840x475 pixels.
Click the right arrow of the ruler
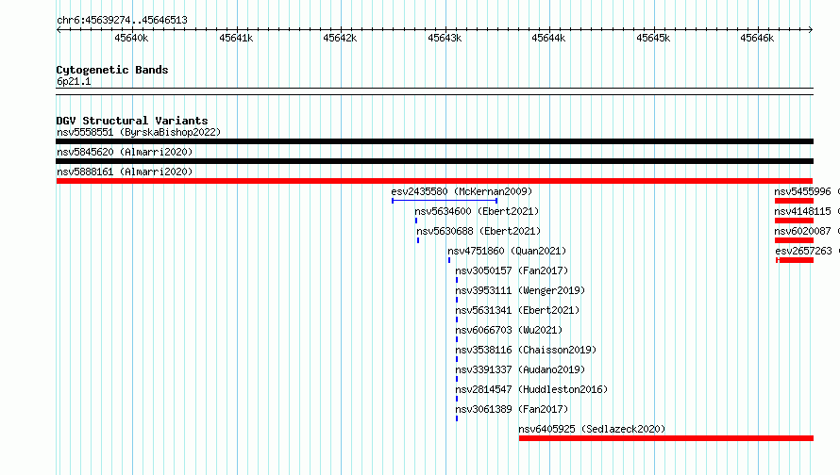click(x=811, y=29)
